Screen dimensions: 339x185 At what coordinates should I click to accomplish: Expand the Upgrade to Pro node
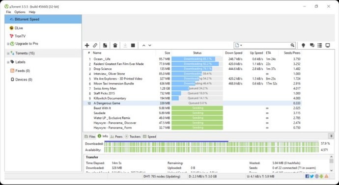click(x=8, y=44)
